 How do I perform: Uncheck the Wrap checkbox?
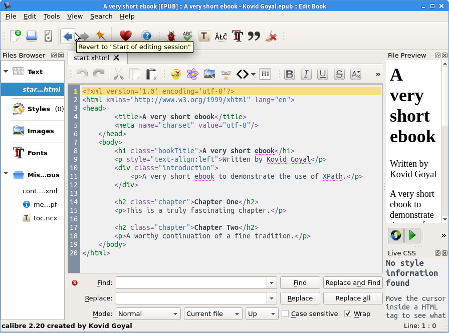[348, 314]
